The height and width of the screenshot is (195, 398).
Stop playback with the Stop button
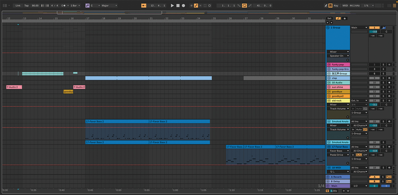[178, 6]
